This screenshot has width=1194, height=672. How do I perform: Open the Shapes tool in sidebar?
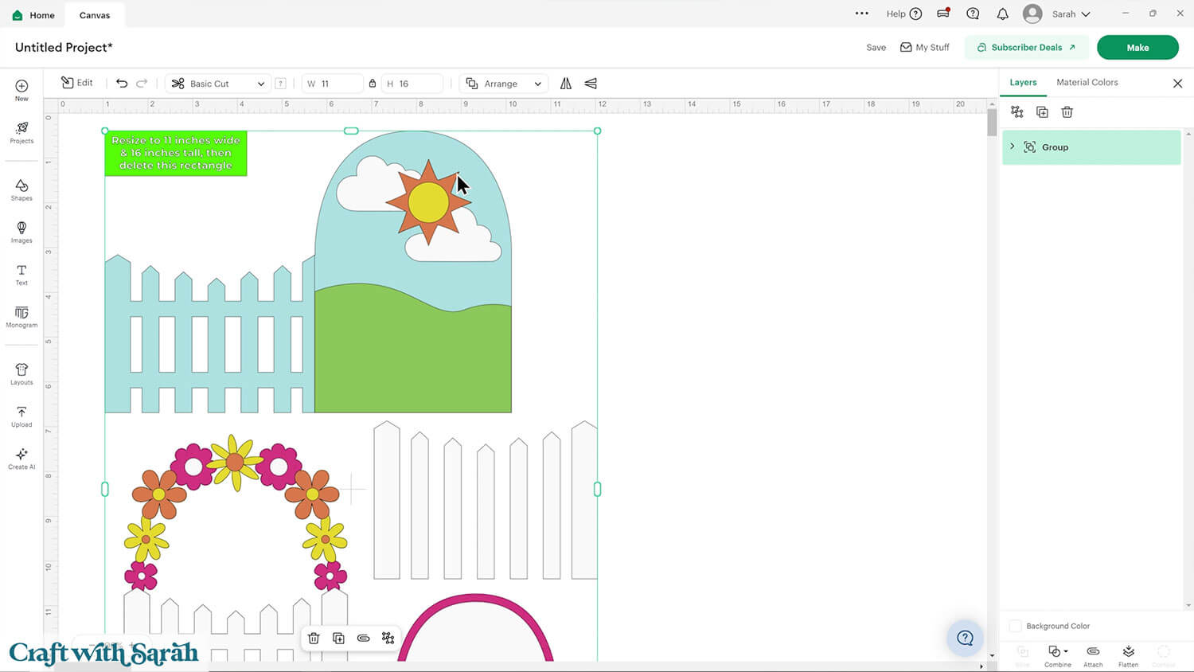21,189
